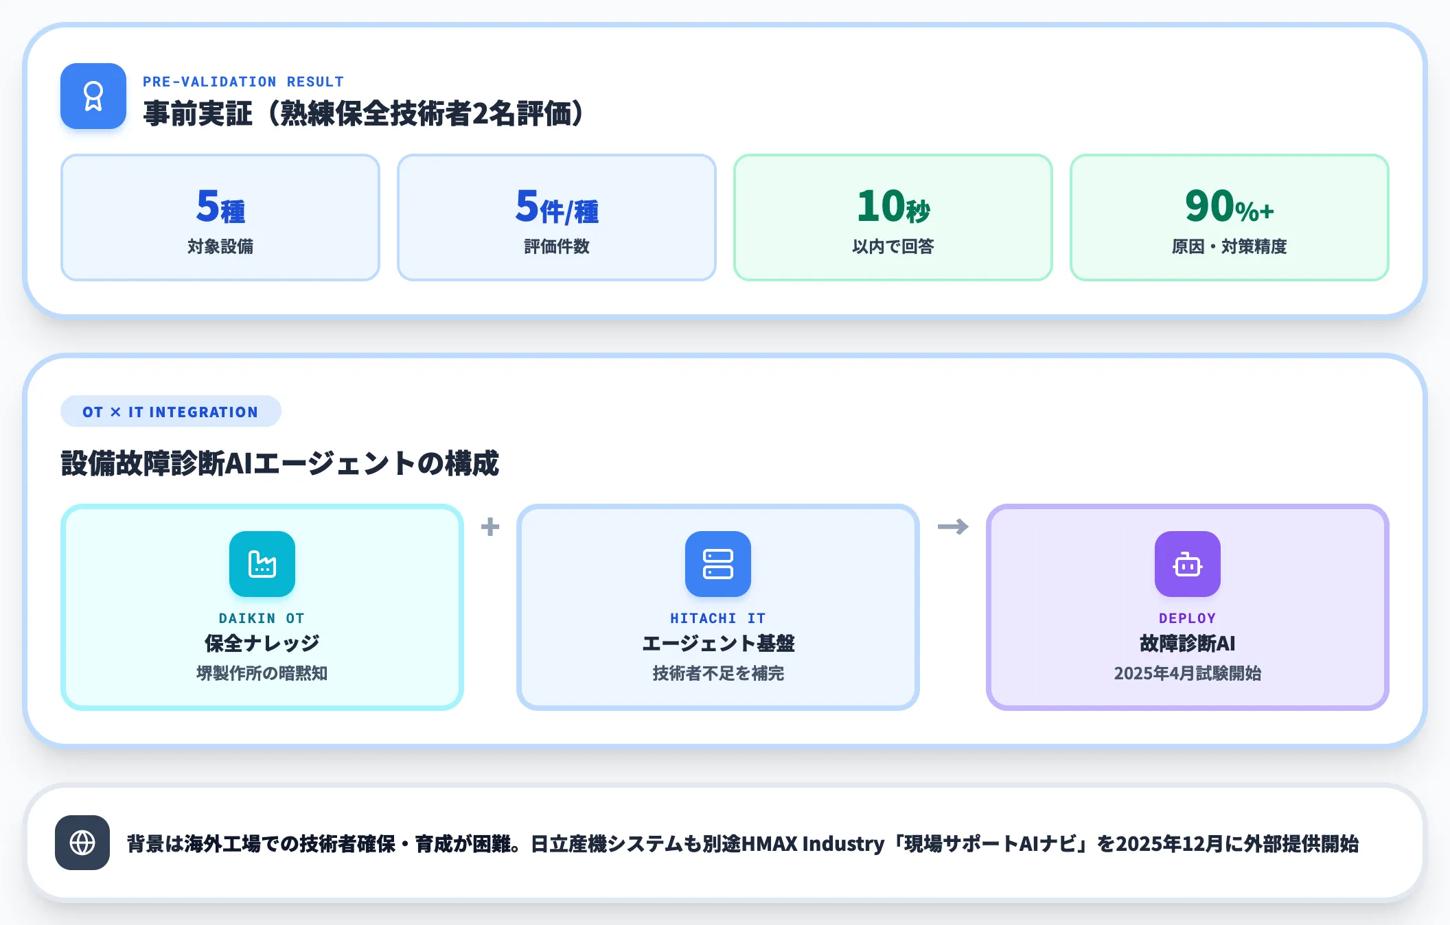
Task: Click the PRE-VALIDATION RESULT label
Action: (243, 82)
